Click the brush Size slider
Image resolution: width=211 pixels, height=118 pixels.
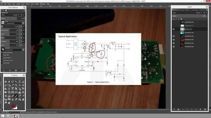(x=11, y=27)
